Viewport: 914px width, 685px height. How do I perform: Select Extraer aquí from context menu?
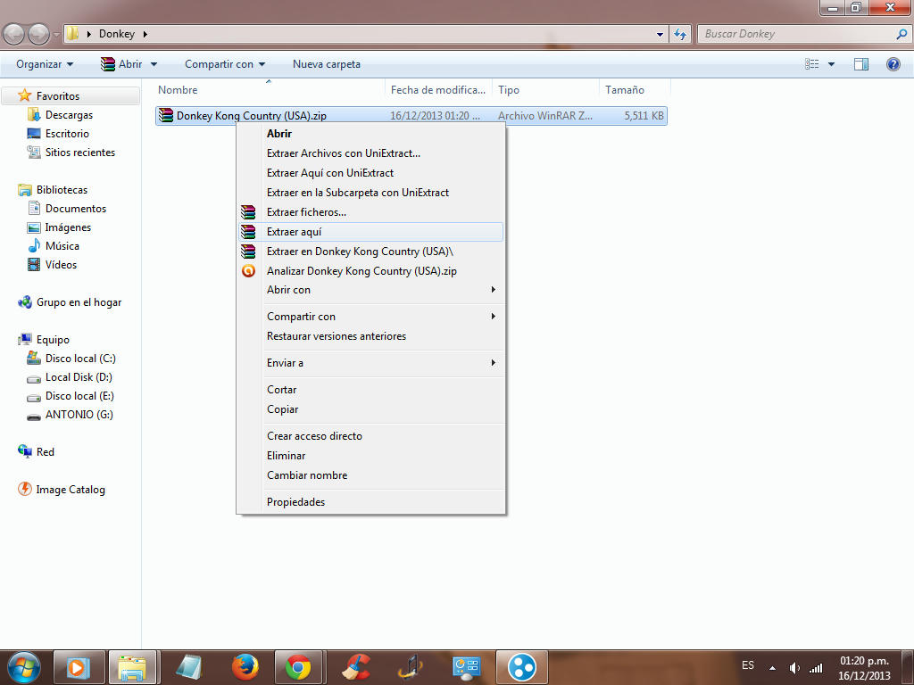click(294, 232)
